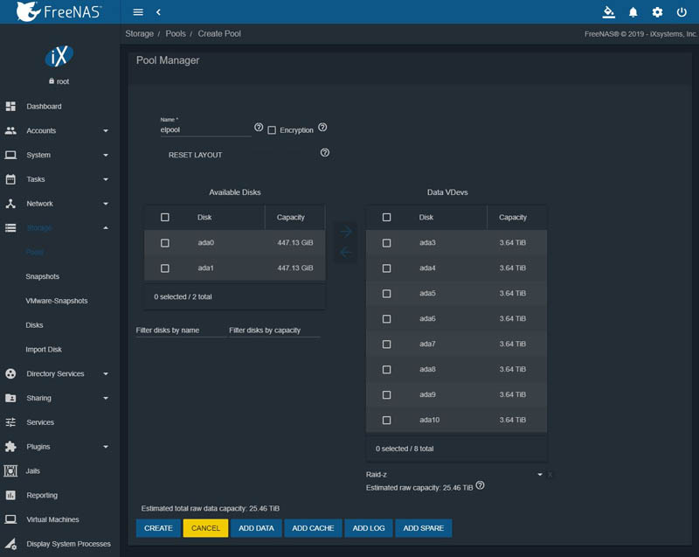The image size is (699, 557).
Task: Click the hamburger menu icon in top bar
Action: click(138, 12)
